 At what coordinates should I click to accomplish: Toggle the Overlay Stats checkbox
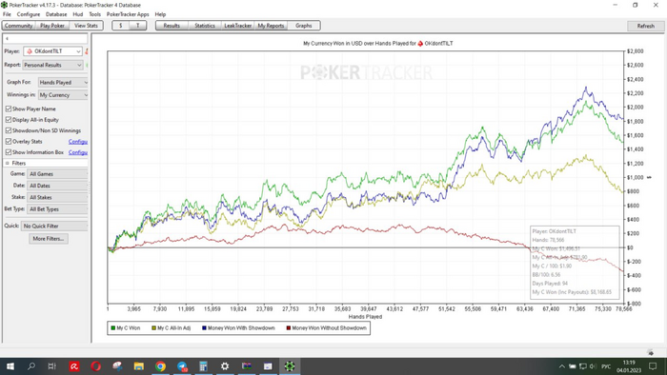coord(8,142)
